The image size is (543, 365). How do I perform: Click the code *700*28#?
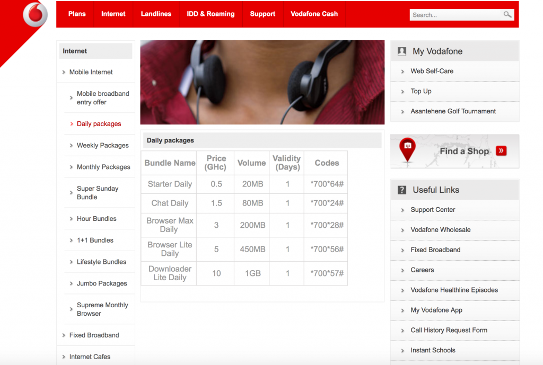coord(327,225)
